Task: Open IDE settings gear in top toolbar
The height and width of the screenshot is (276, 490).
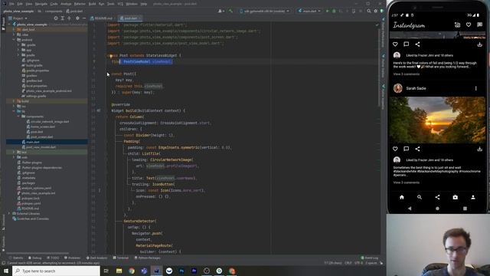Action: (x=376, y=11)
